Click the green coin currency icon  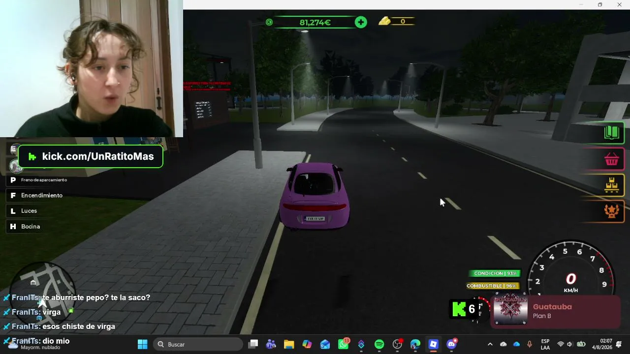pos(269,22)
